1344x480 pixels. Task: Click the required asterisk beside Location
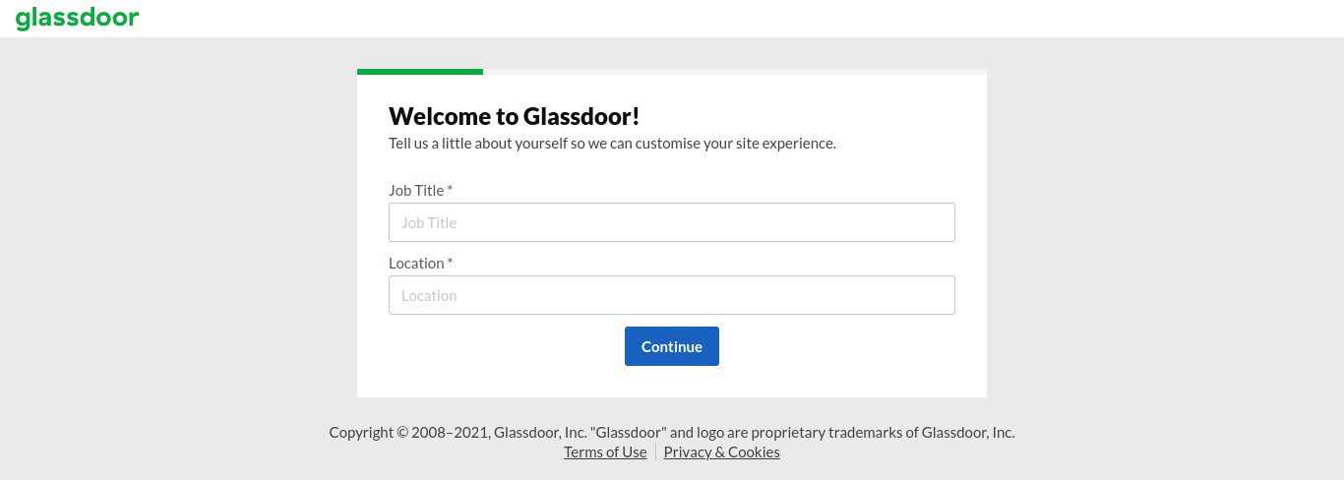tap(451, 262)
